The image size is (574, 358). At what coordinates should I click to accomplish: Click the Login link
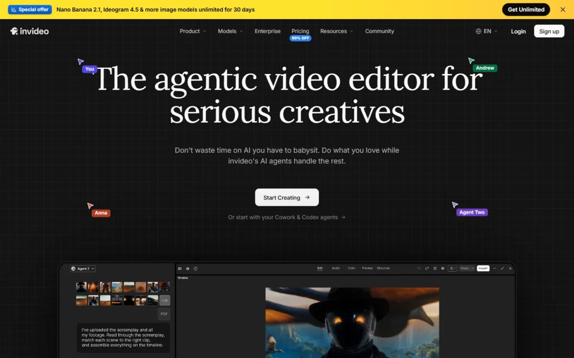tap(518, 32)
